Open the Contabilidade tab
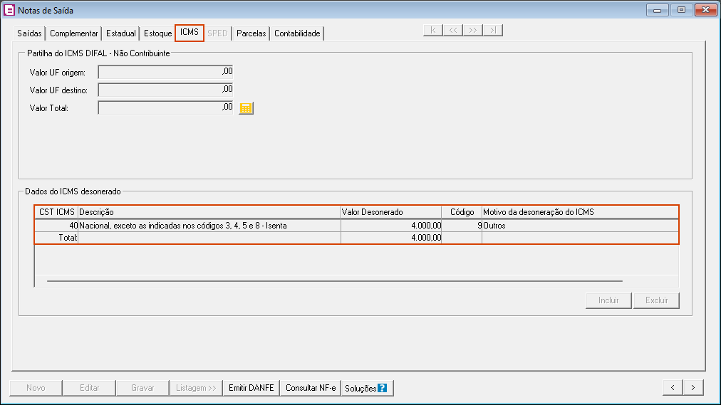 click(x=297, y=33)
